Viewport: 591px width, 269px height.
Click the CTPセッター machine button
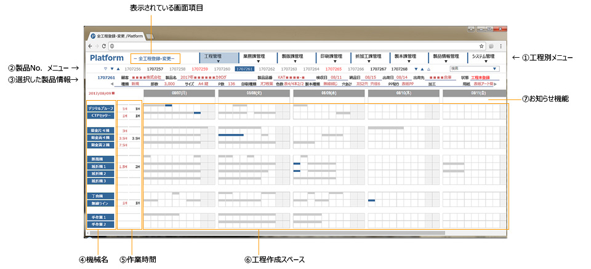pos(100,115)
